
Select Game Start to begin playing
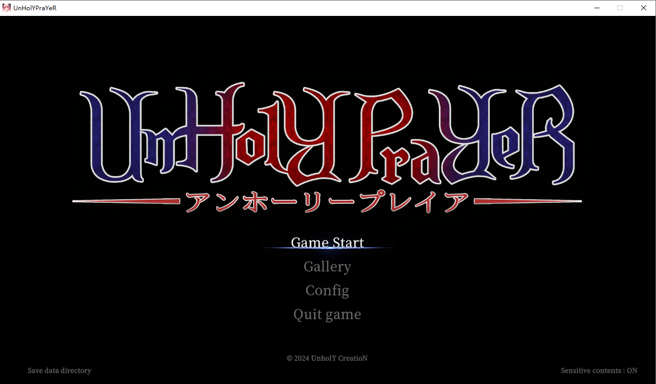(327, 242)
